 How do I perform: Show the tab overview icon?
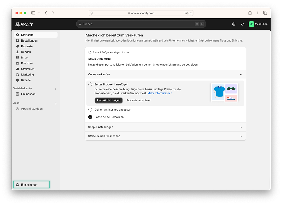265,13
